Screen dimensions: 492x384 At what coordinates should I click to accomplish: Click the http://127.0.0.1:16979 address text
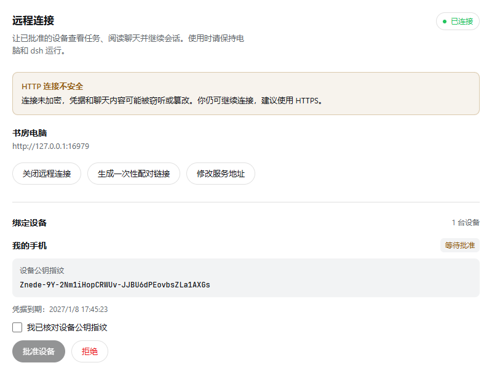pos(51,146)
